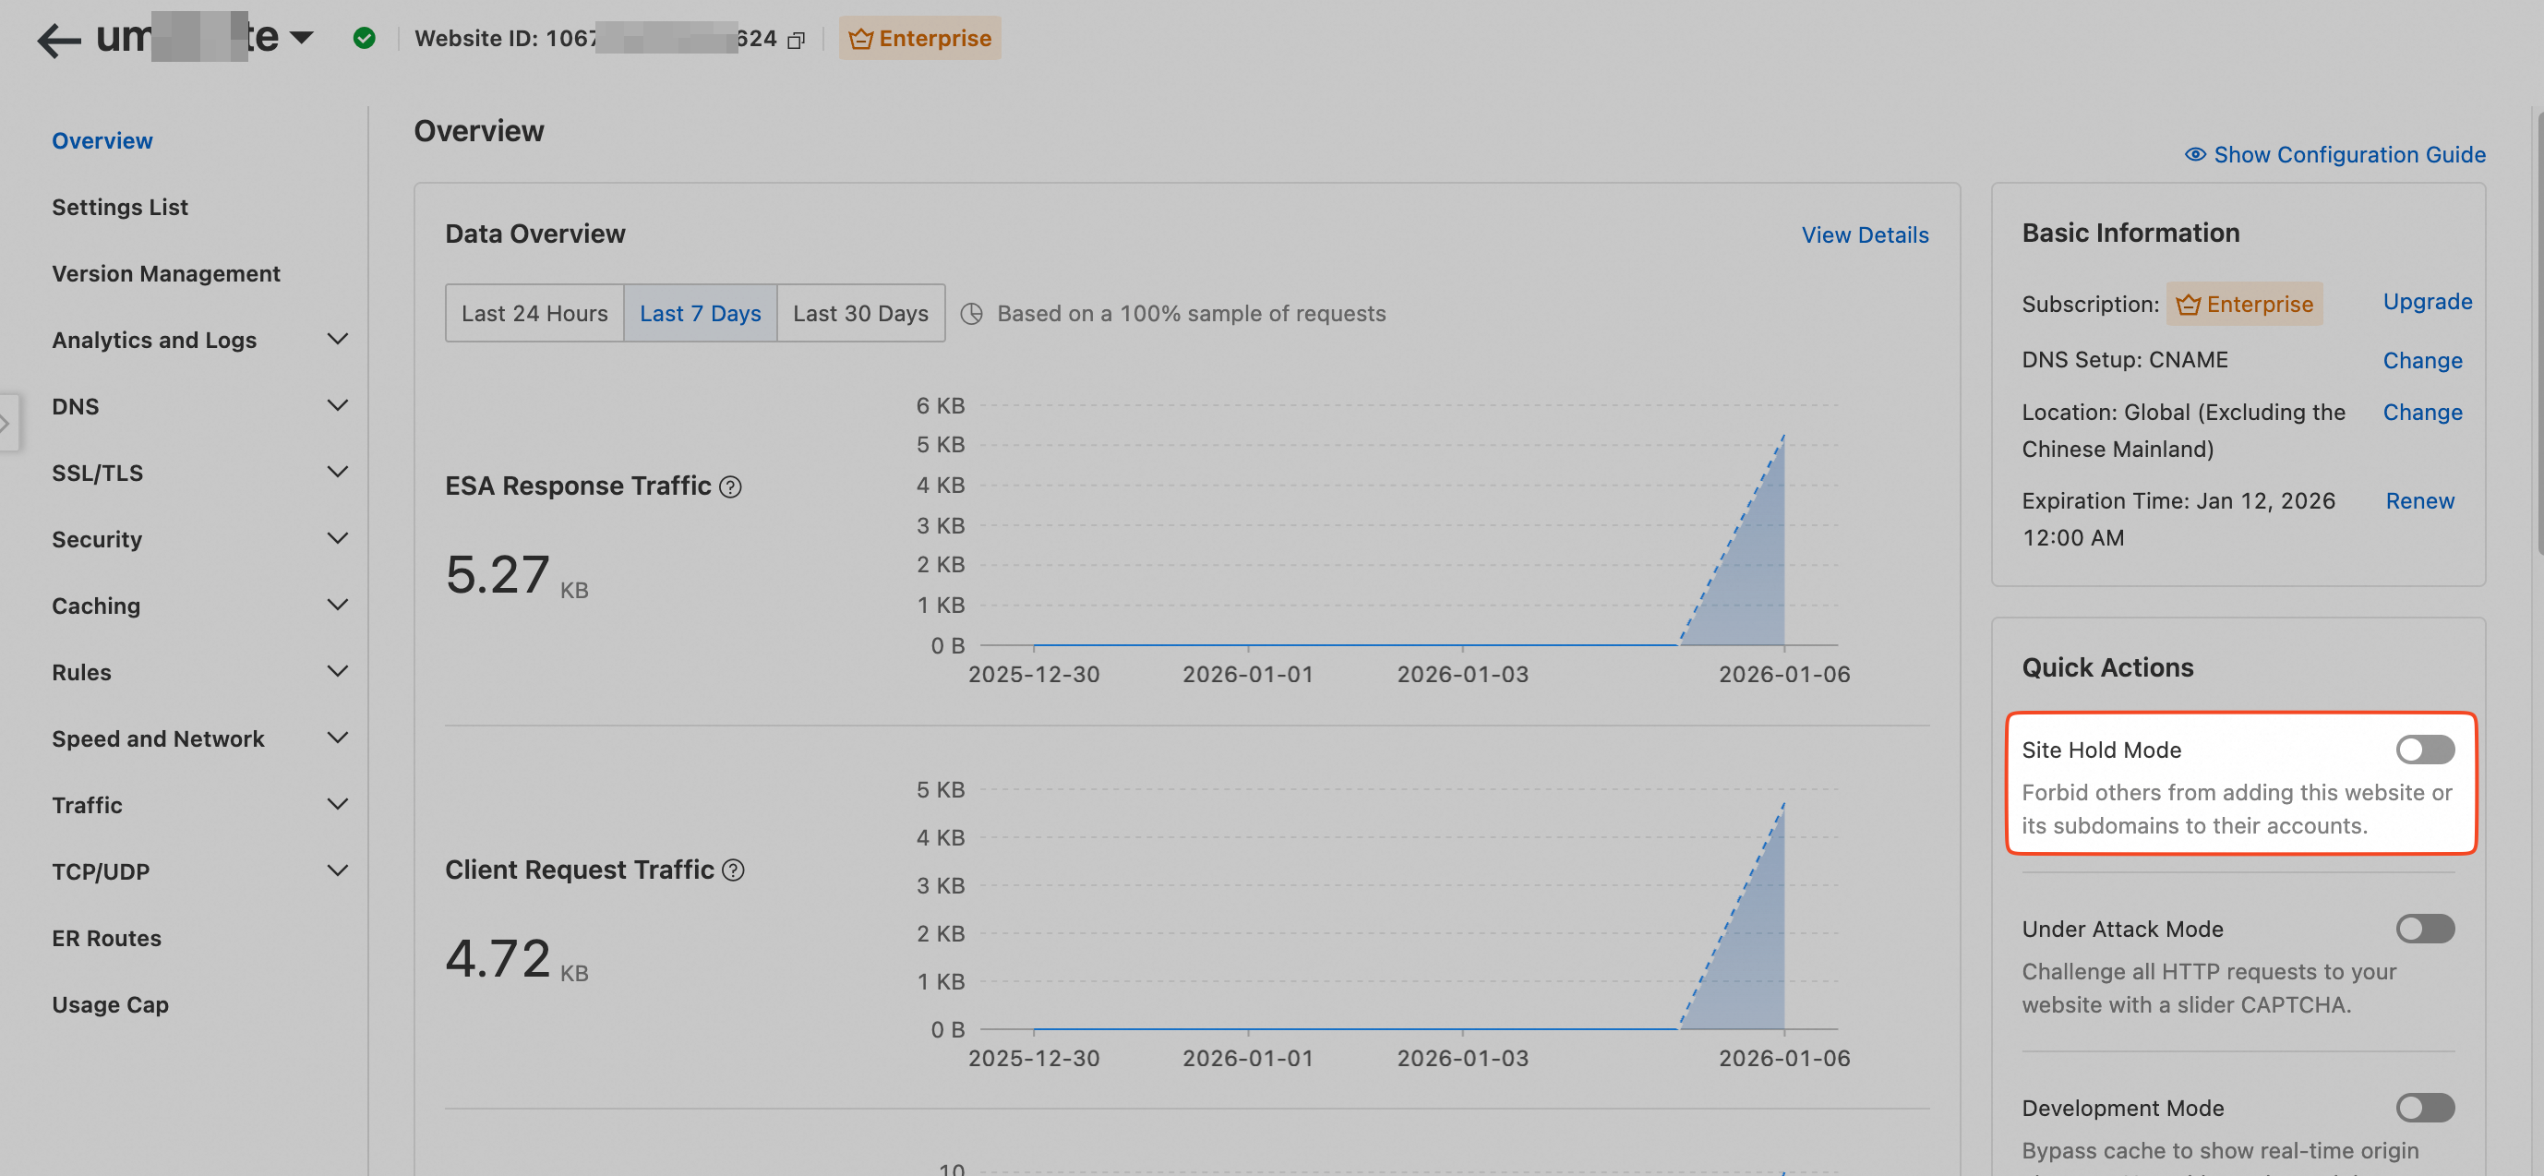The width and height of the screenshot is (2544, 1176).
Task: Click the Basic Information heading
Action: (x=2130, y=233)
